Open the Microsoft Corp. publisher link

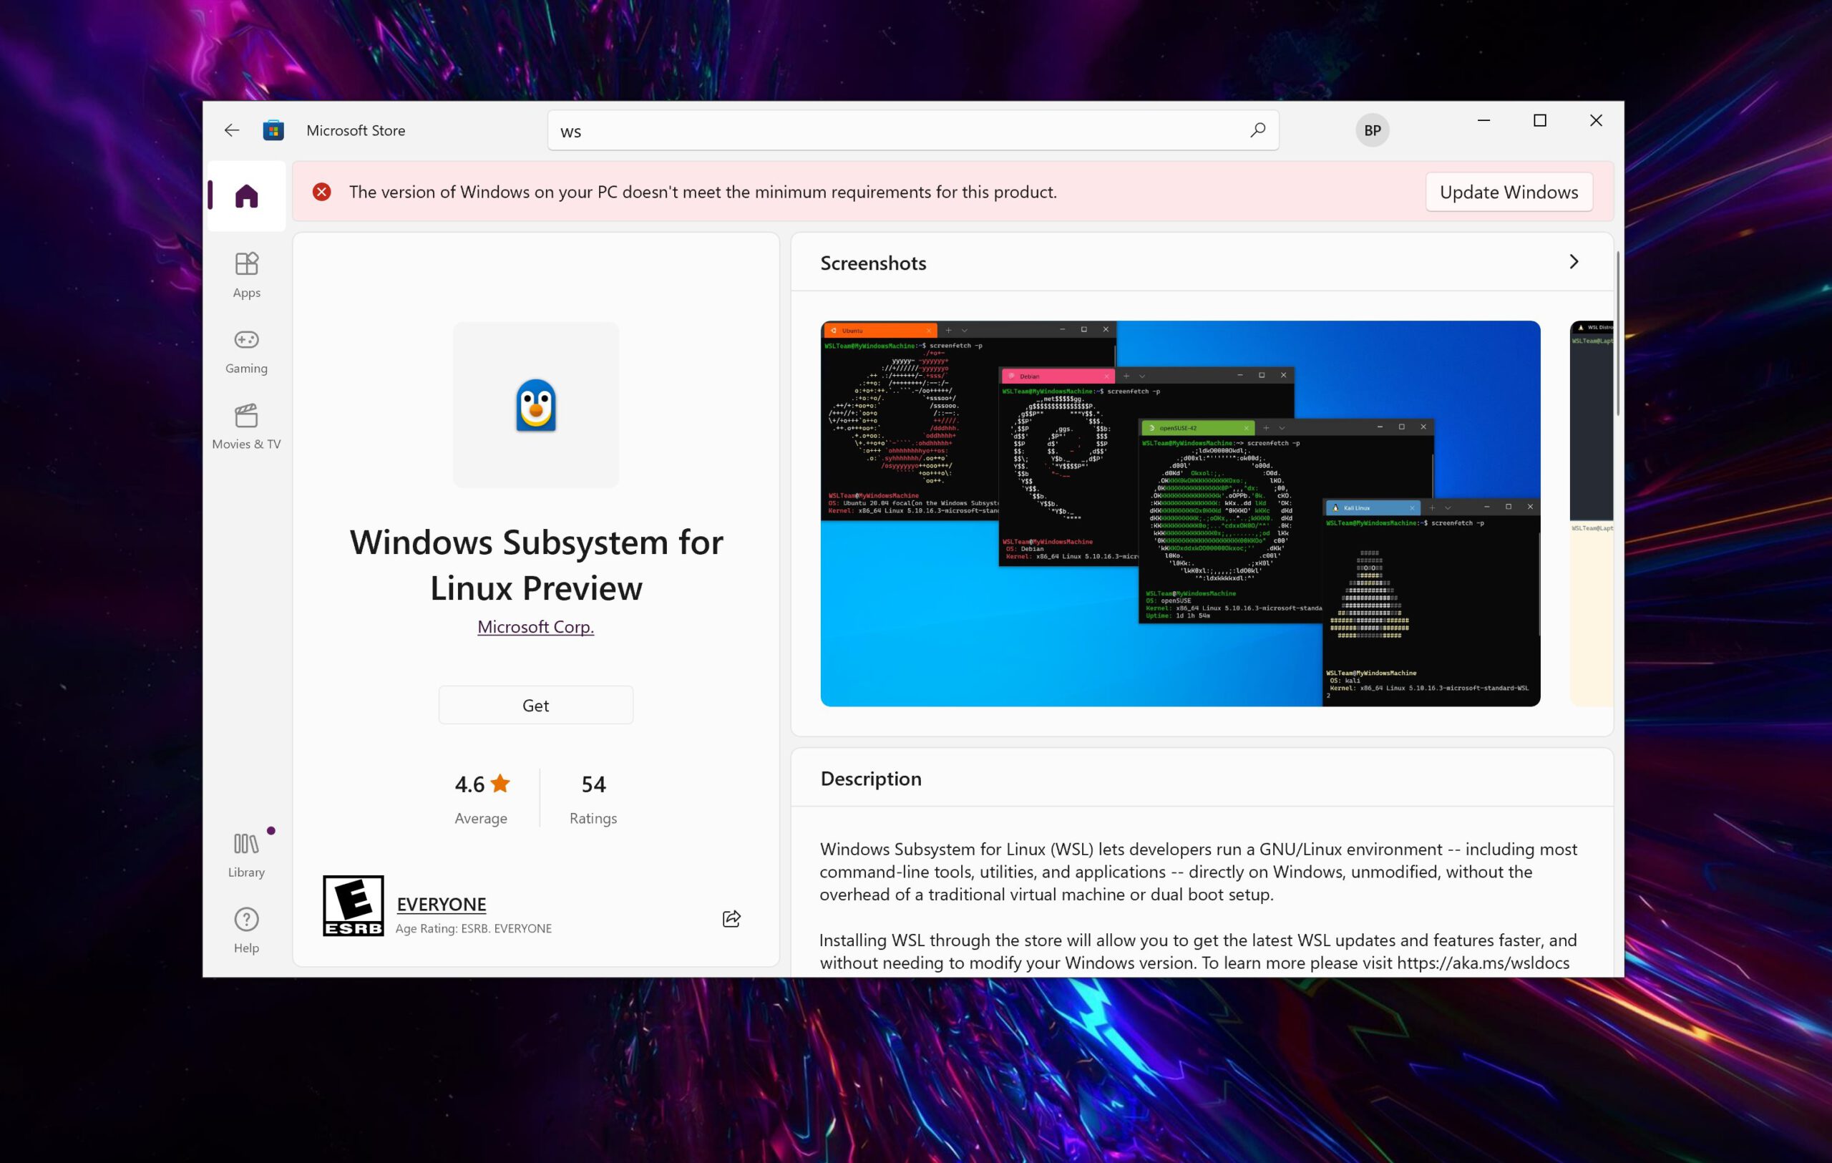click(x=535, y=627)
